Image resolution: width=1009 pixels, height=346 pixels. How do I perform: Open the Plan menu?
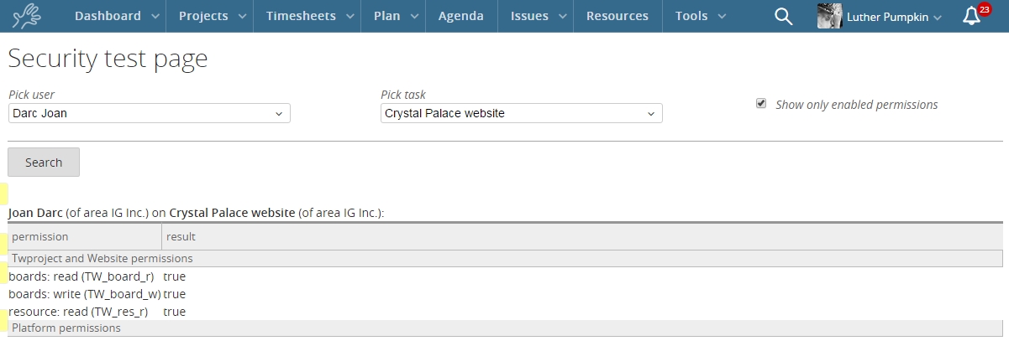click(x=393, y=16)
